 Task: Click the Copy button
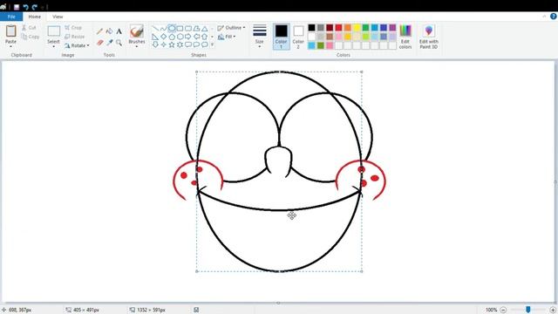pyautogui.click(x=31, y=37)
